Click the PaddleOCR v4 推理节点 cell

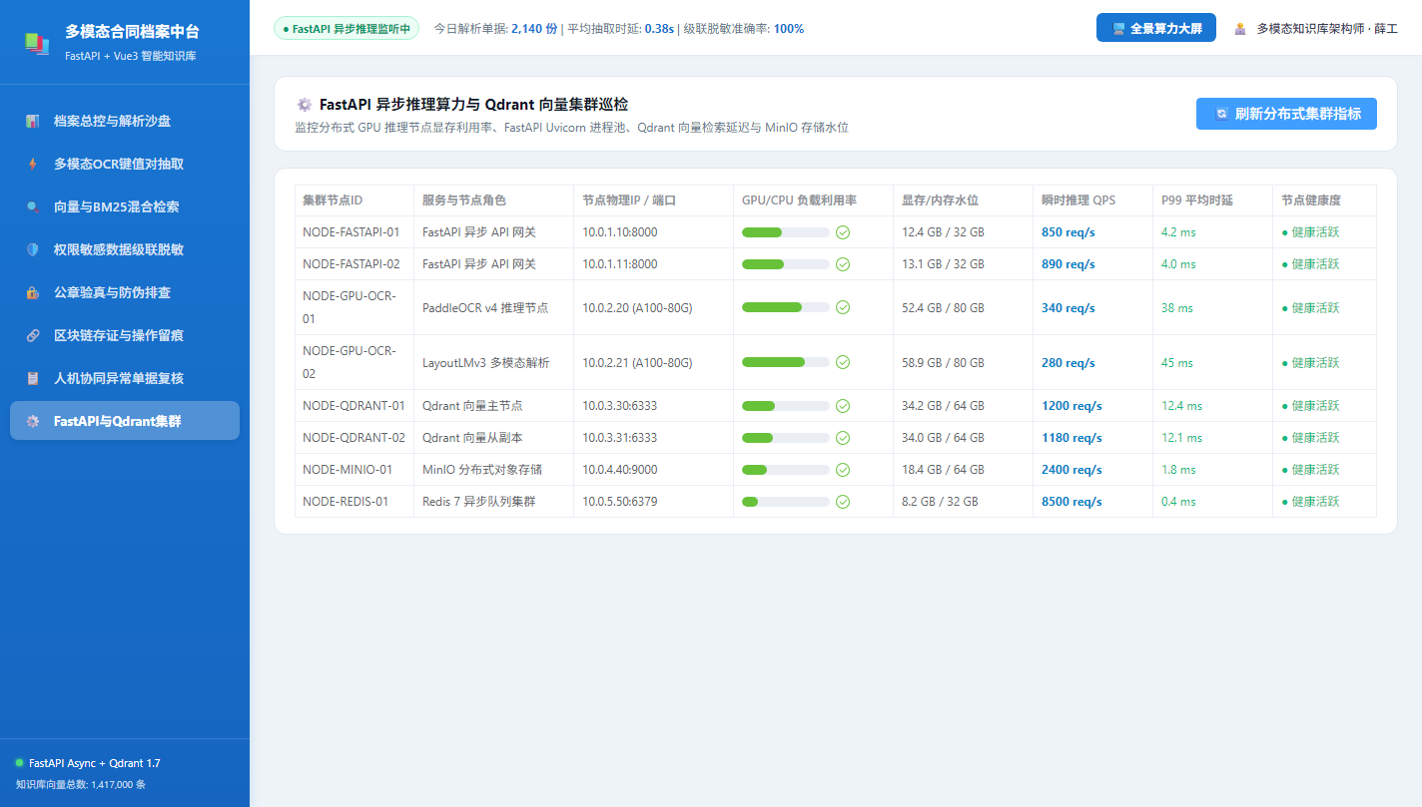tap(494, 307)
